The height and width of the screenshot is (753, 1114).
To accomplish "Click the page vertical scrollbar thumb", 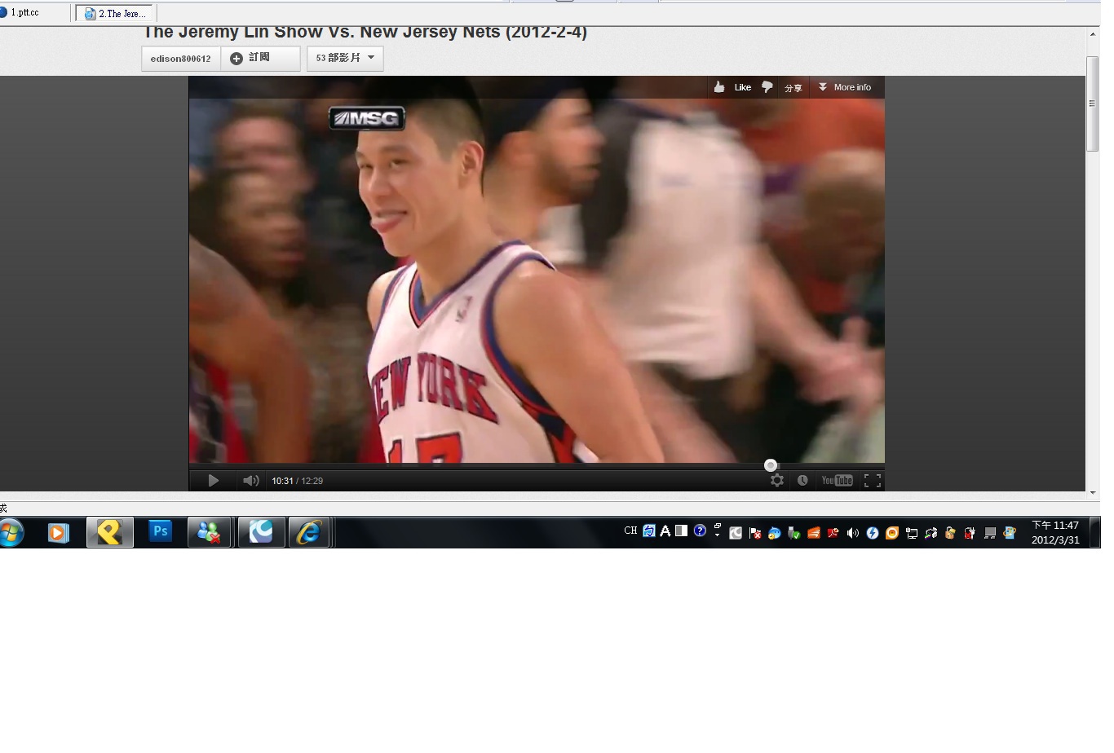I will coord(1093,103).
